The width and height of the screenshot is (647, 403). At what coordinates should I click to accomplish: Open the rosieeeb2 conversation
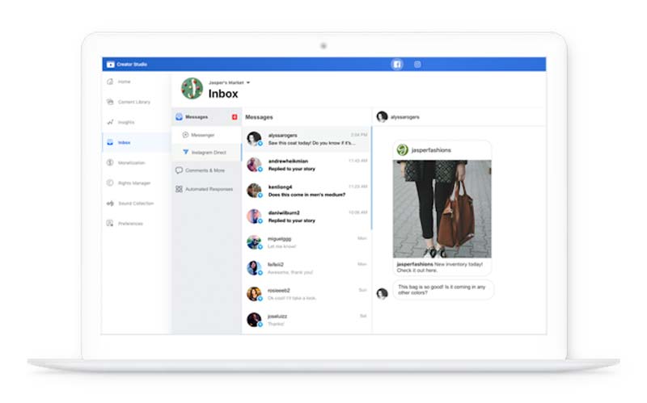point(307,294)
